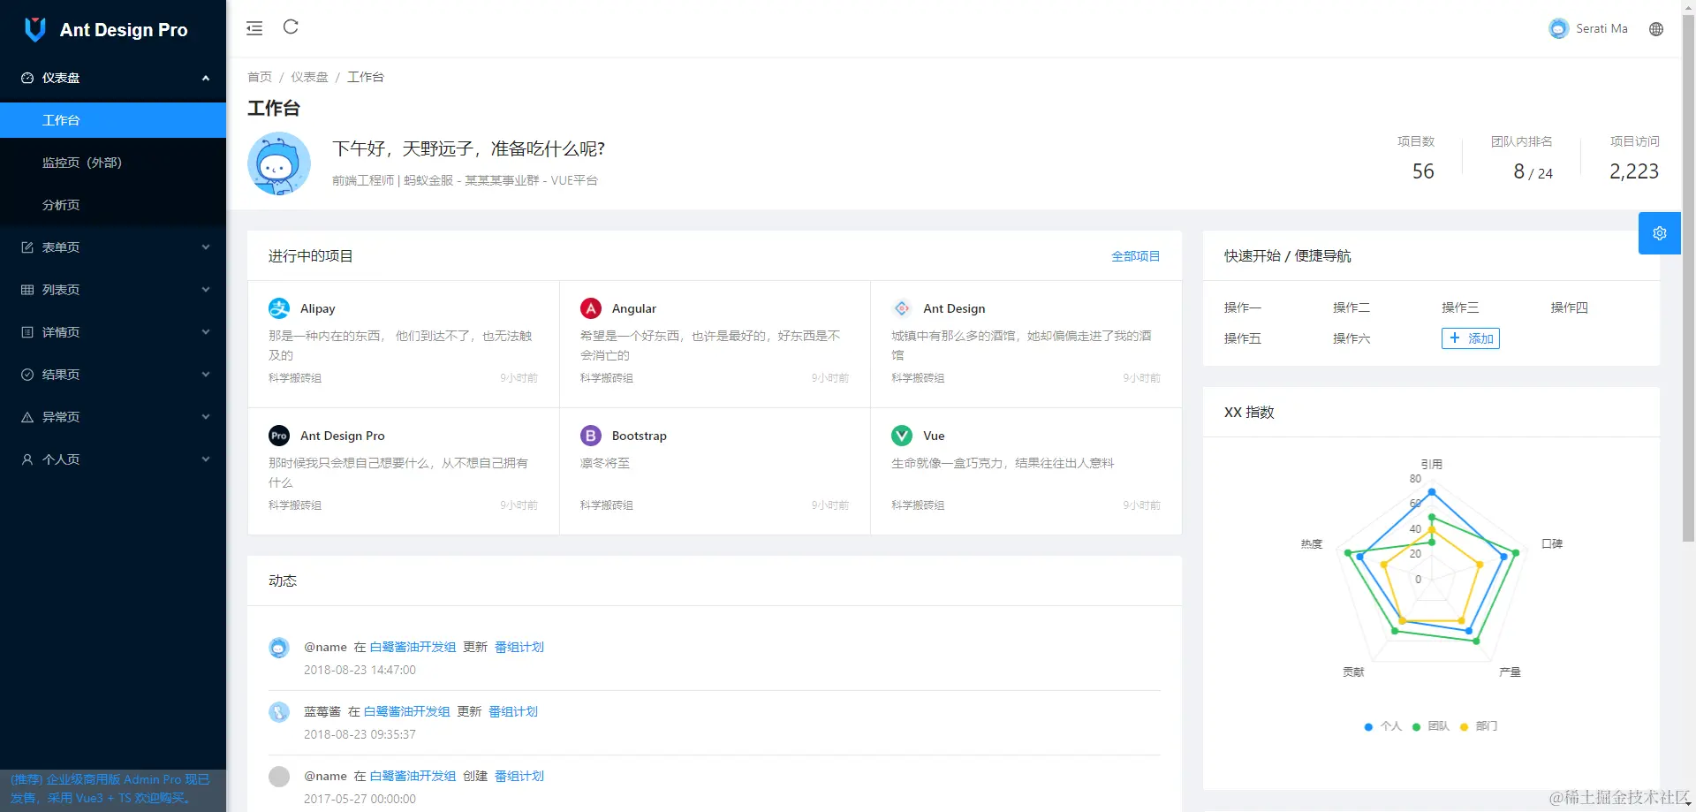The image size is (1696, 812).
Task: Click 科学搬砖组 under the Vue card
Action: click(918, 505)
